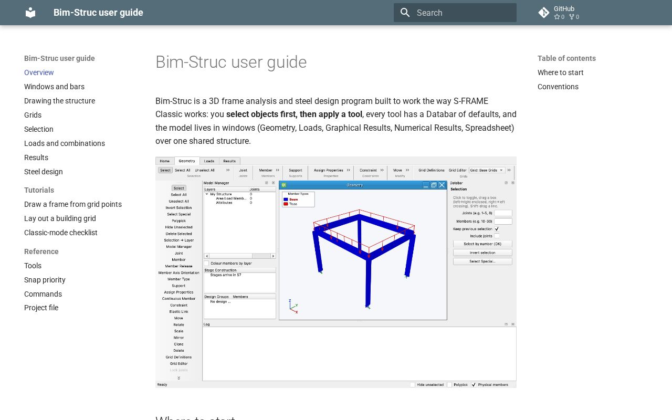This screenshot has width=672, height=420.
Task: Click the git repository icon beside GitHub
Action: pos(544,13)
